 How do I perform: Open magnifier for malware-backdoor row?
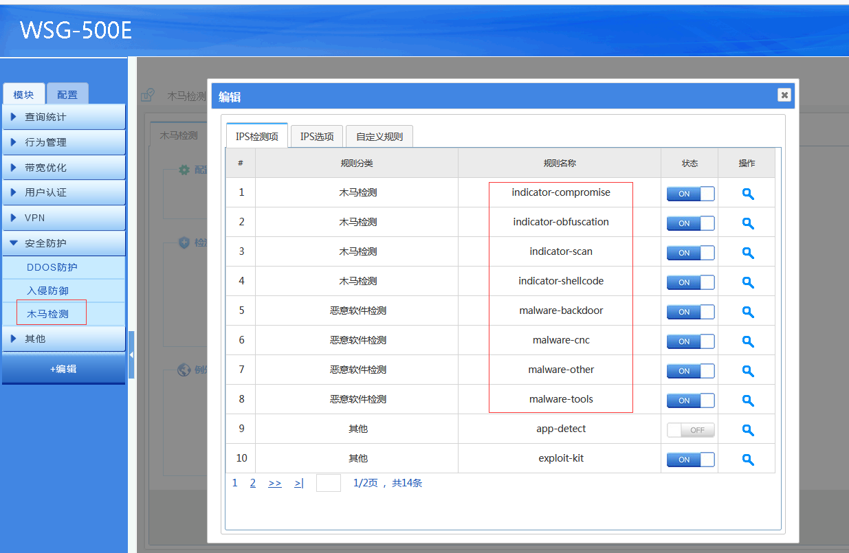tap(748, 312)
